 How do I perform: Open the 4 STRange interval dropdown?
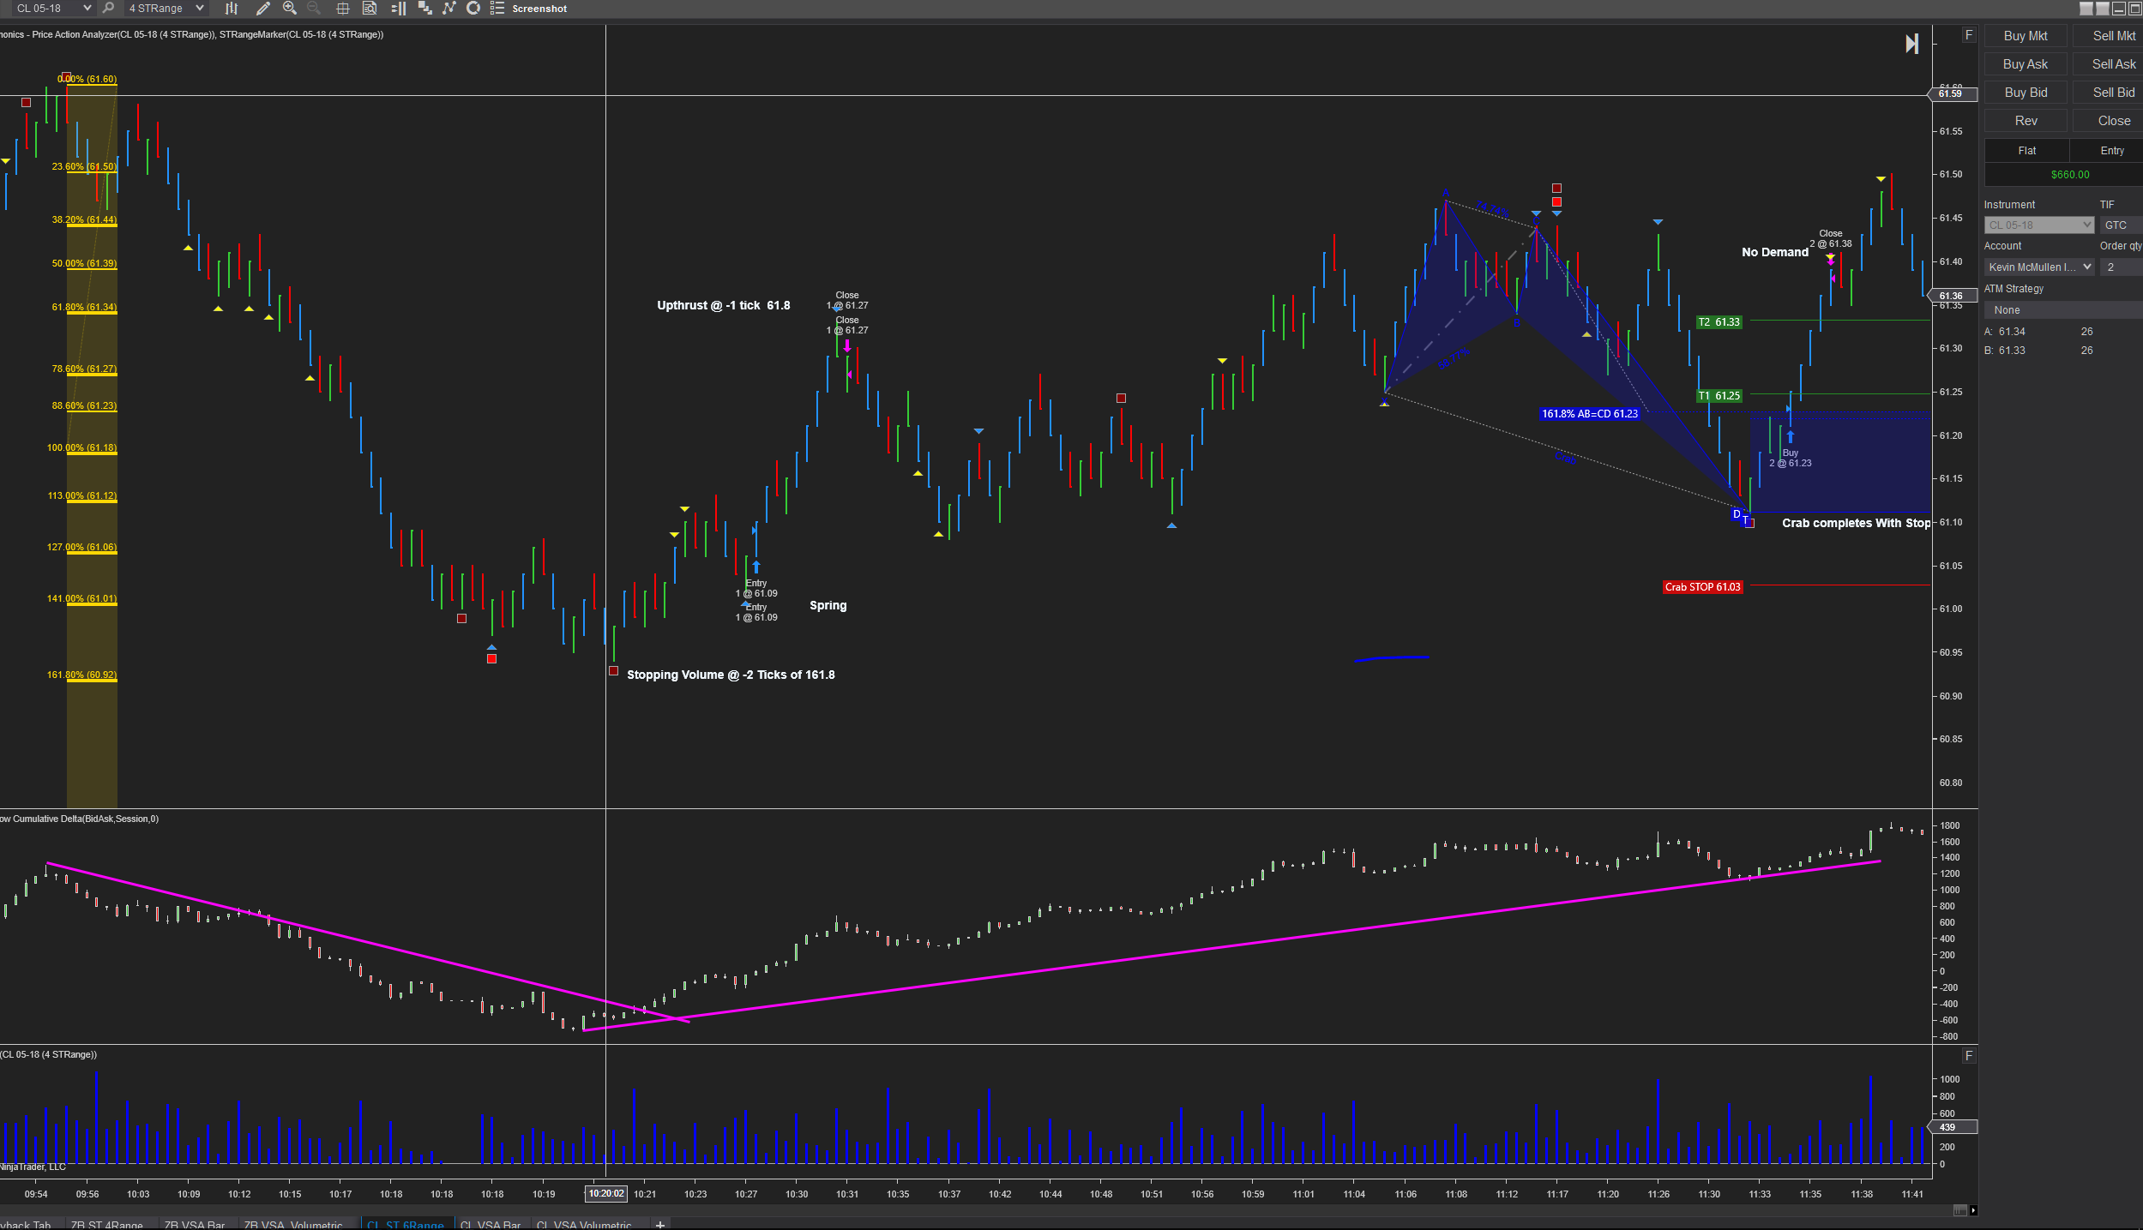tap(166, 8)
